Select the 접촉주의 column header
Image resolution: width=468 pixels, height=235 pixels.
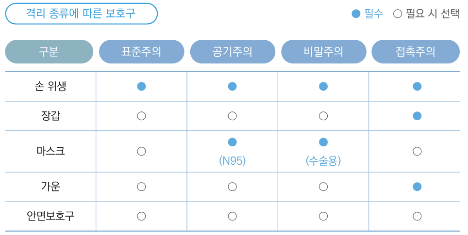(x=416, y=51)
